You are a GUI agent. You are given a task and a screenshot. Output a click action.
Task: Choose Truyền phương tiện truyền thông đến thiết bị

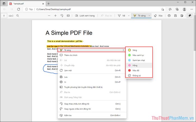pyautogui.click(x=92, y=87)
